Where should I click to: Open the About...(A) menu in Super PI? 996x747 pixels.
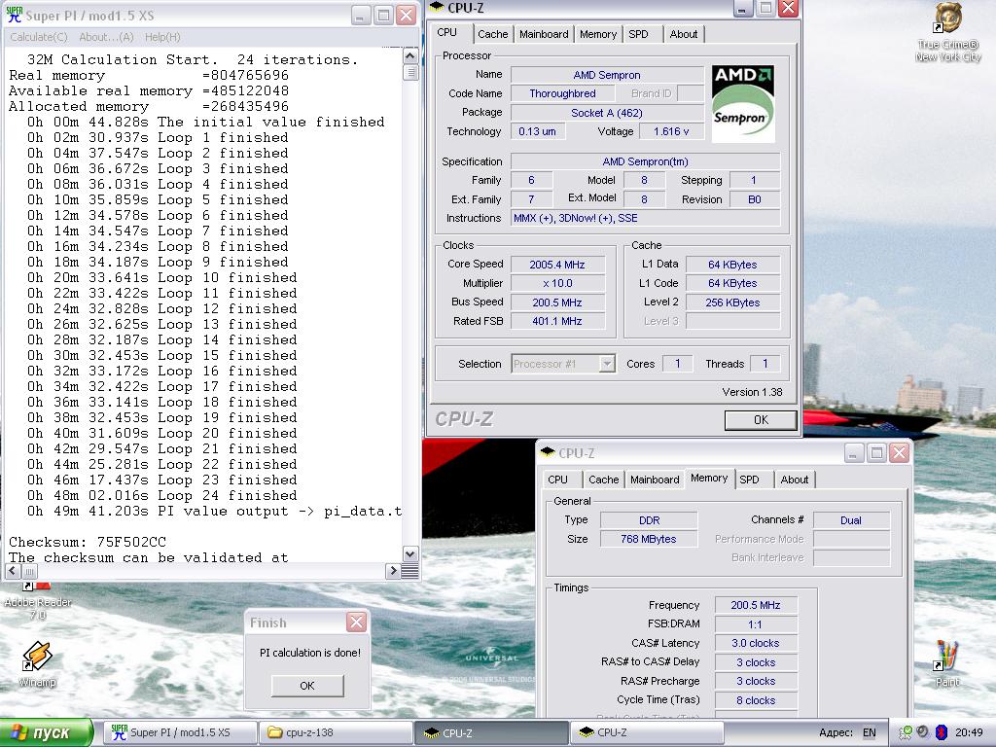[106, 37]
